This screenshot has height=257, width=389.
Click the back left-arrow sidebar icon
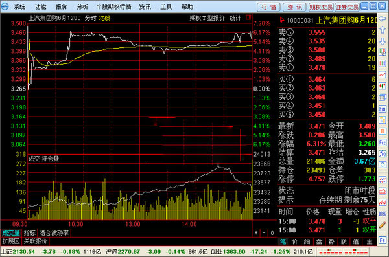(383, 19)
